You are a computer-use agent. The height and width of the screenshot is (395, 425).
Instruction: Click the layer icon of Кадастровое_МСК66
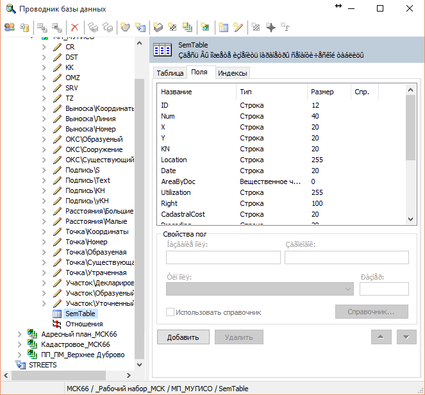coord(32,344)
